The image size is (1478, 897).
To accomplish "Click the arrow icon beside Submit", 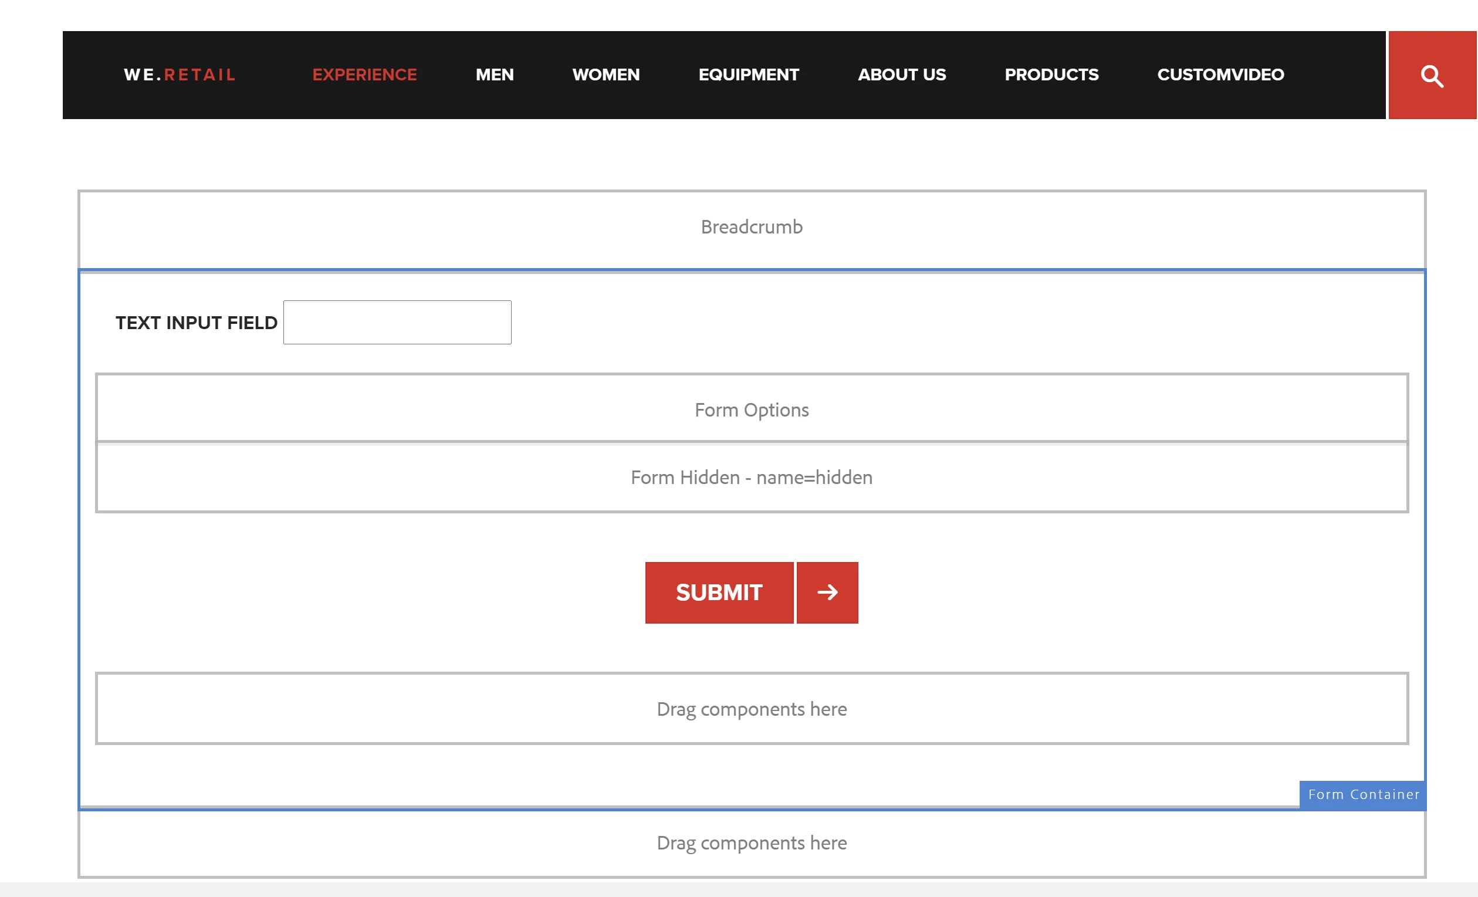I will coord(827,593).
